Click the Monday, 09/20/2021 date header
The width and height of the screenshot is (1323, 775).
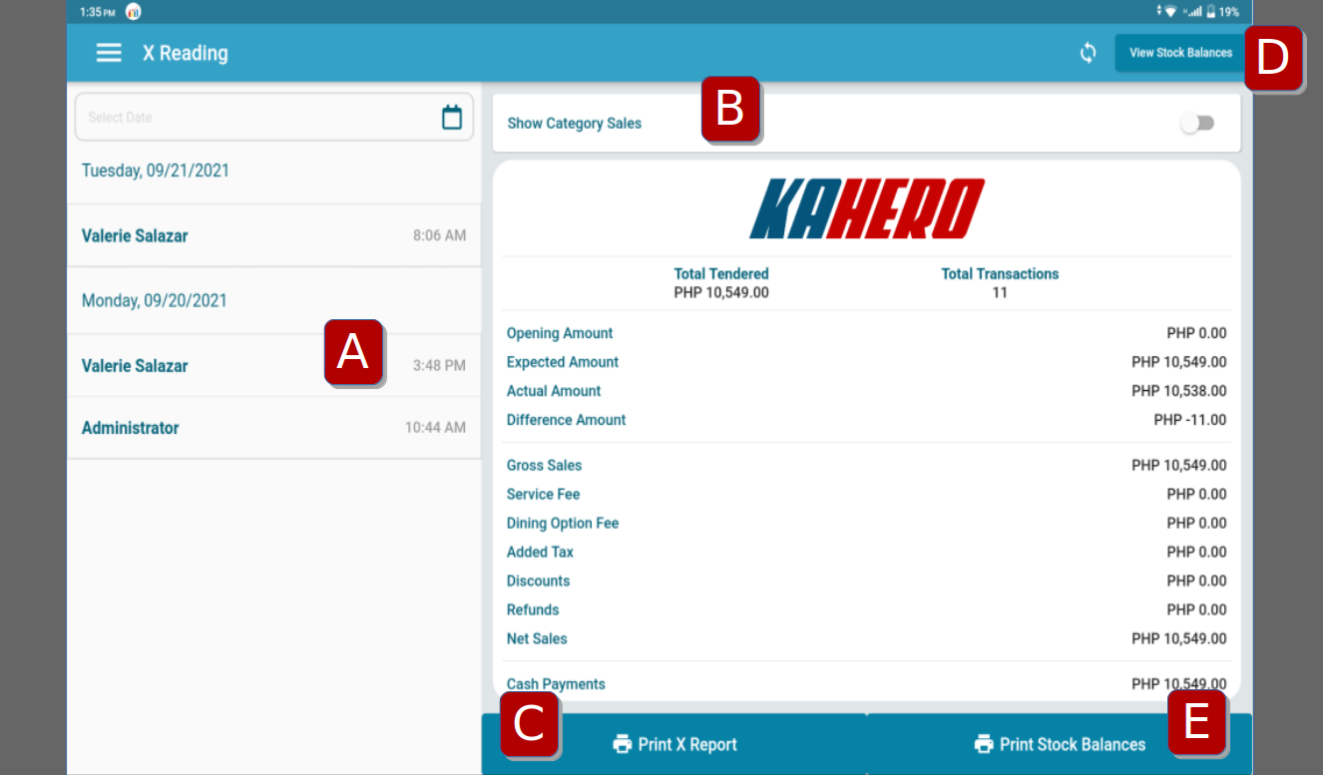pyautogui.click(x=155, y=300)
